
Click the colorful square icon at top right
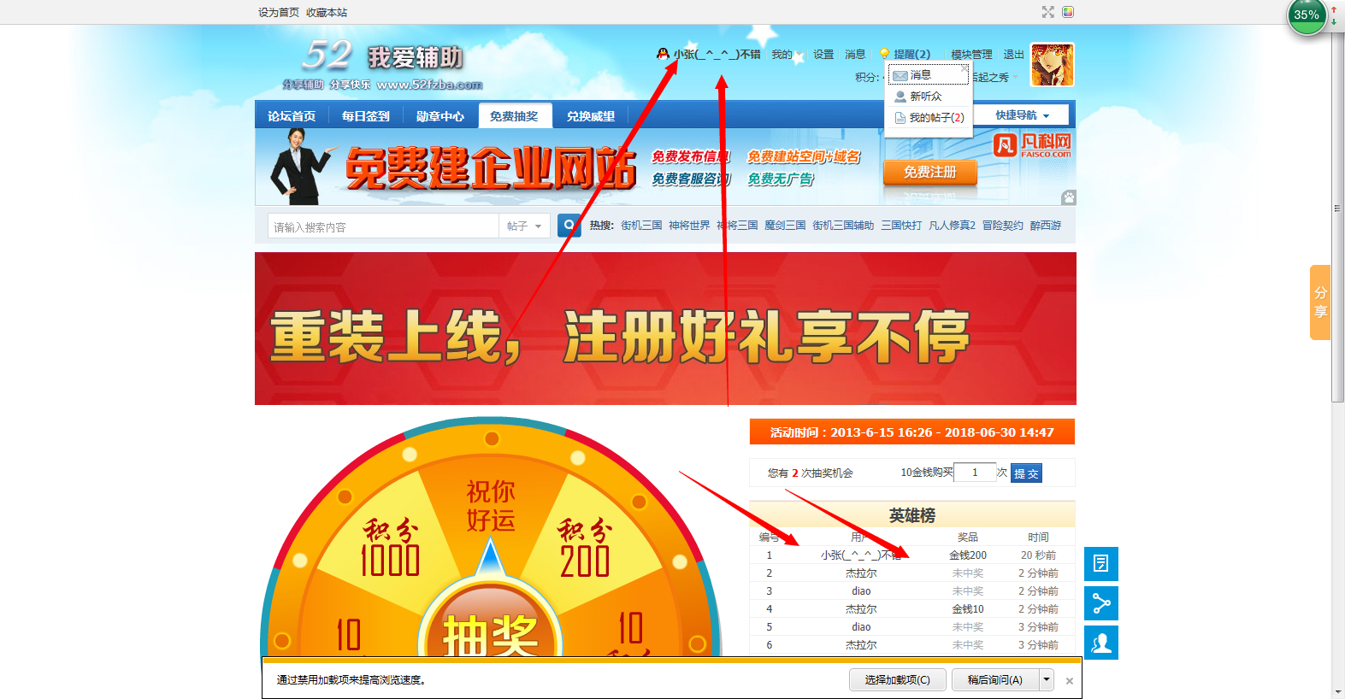1068,12
